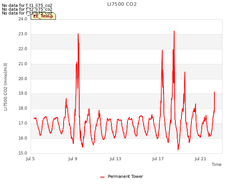Click the 'No data for f_t1_li75_co2' message
Viewport: 245px width, 184px height.
pyautogui.click(x=27, y=5)
